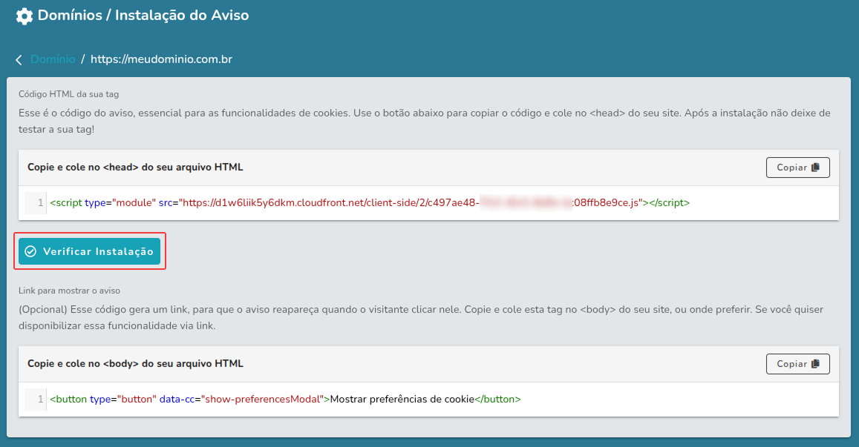Click the back chevron beside Domínio breadcrumb

19,60
